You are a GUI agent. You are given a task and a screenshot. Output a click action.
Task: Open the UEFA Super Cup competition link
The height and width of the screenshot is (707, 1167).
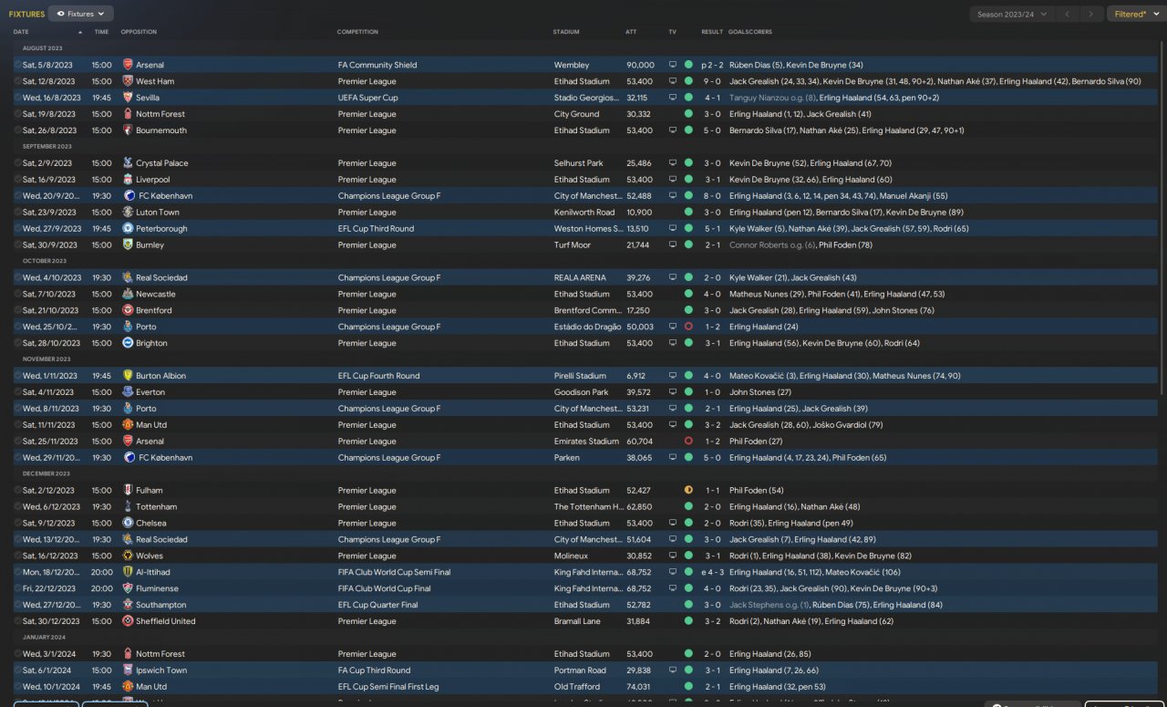coord(368,98)
